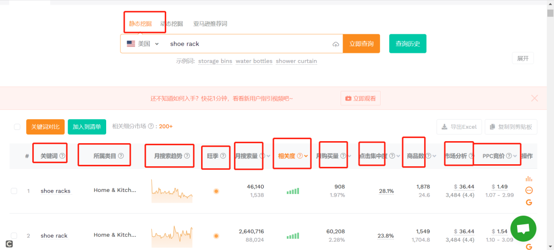The image size is (554, 250).
Task: Click the relevance bars in shoe rack row
Action: 293,236
